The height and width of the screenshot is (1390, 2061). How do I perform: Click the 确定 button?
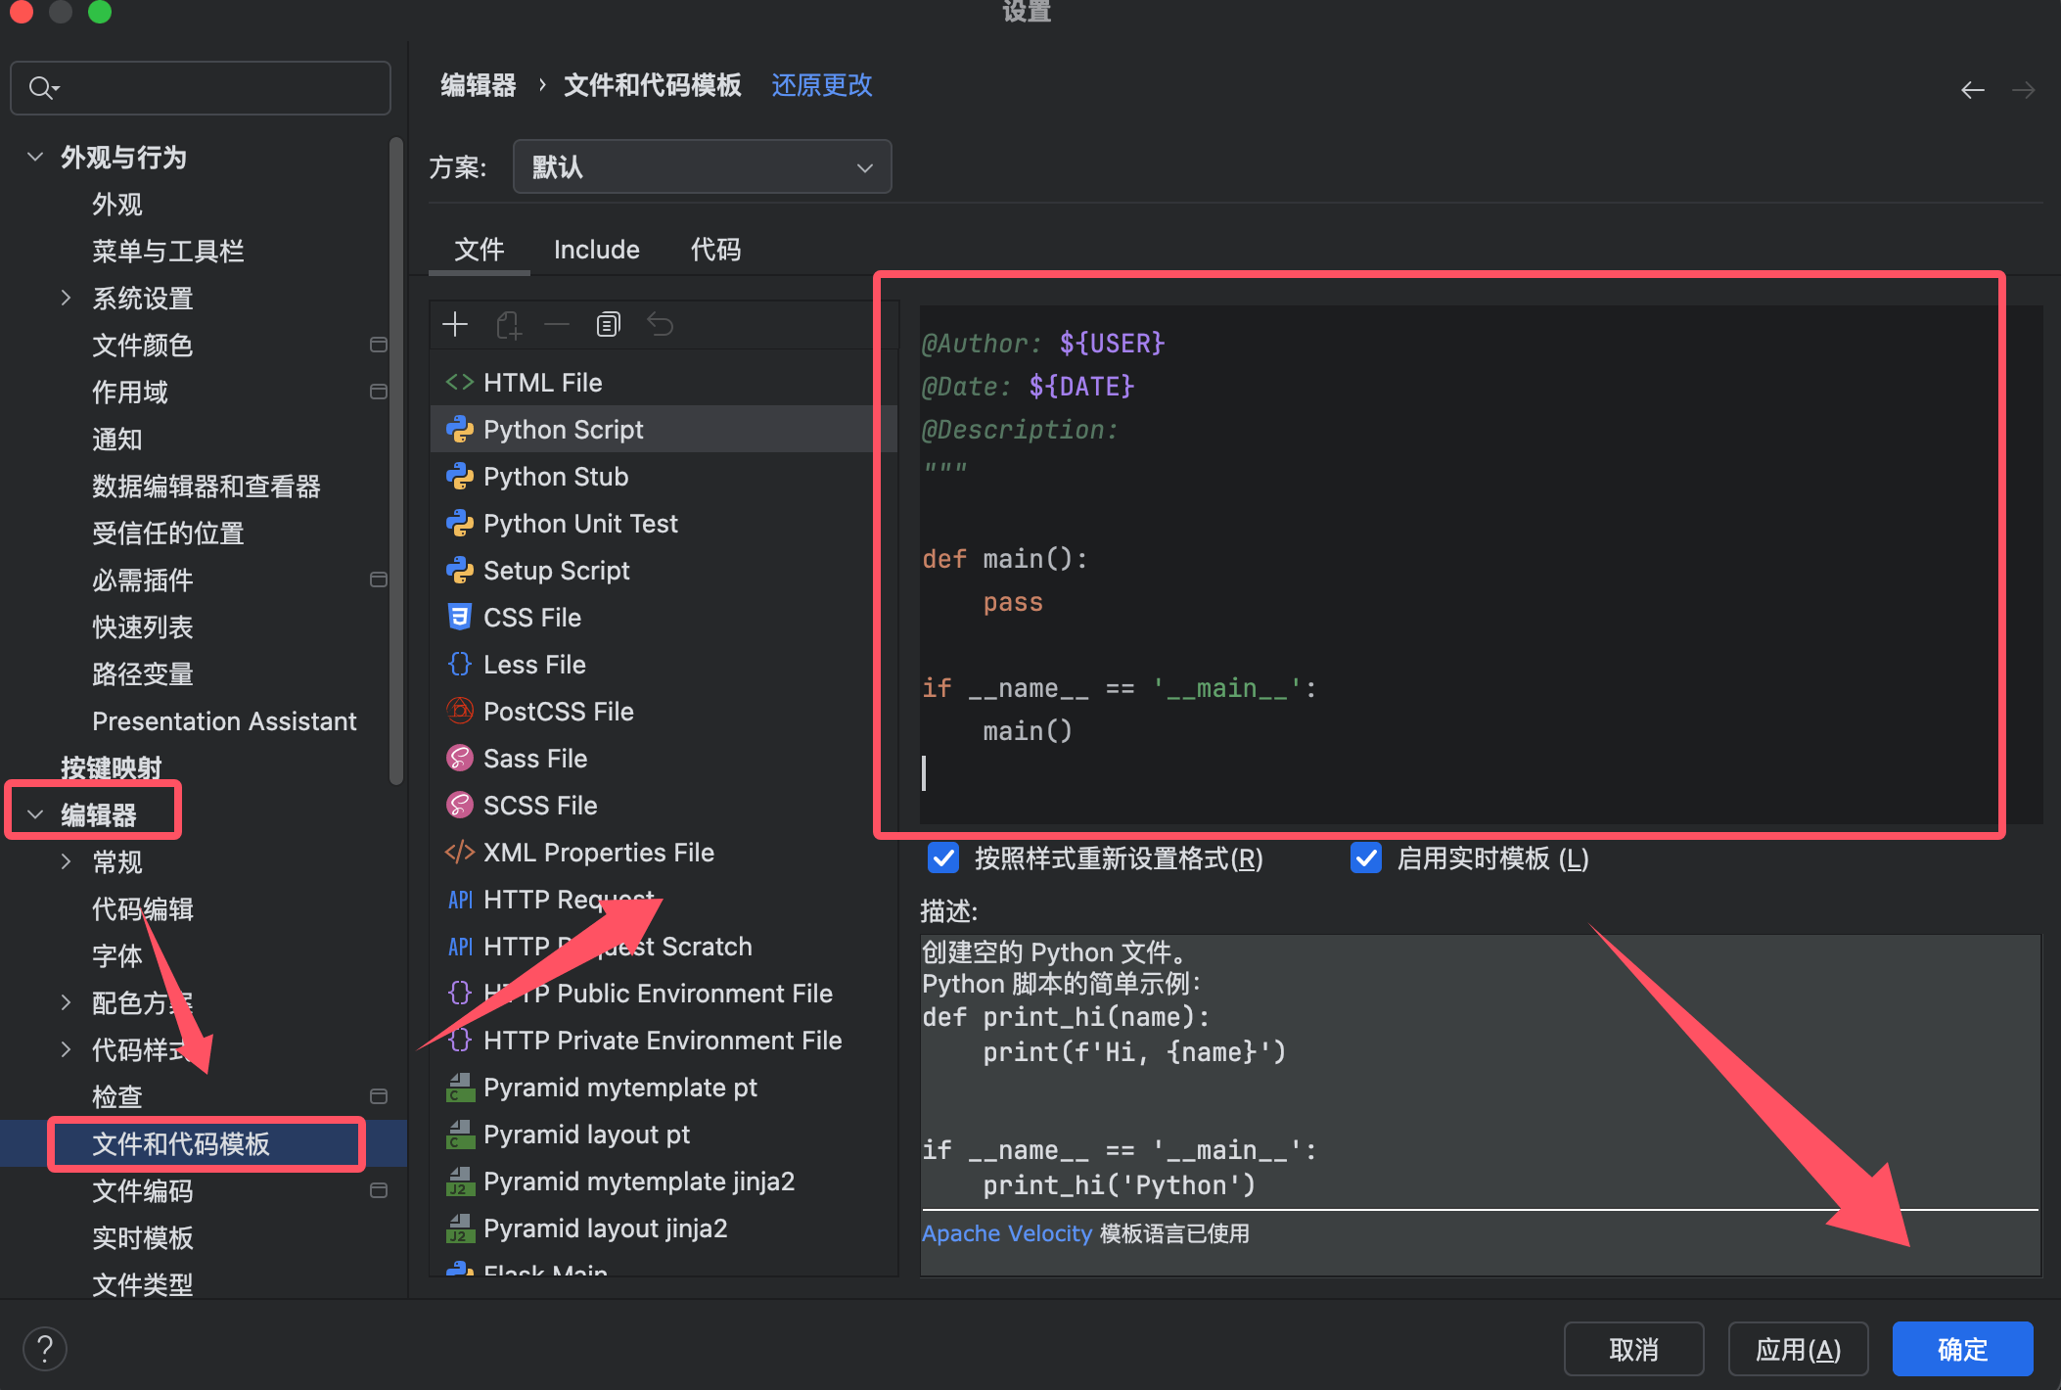pyautogui.click(x=1961, y=1349)
